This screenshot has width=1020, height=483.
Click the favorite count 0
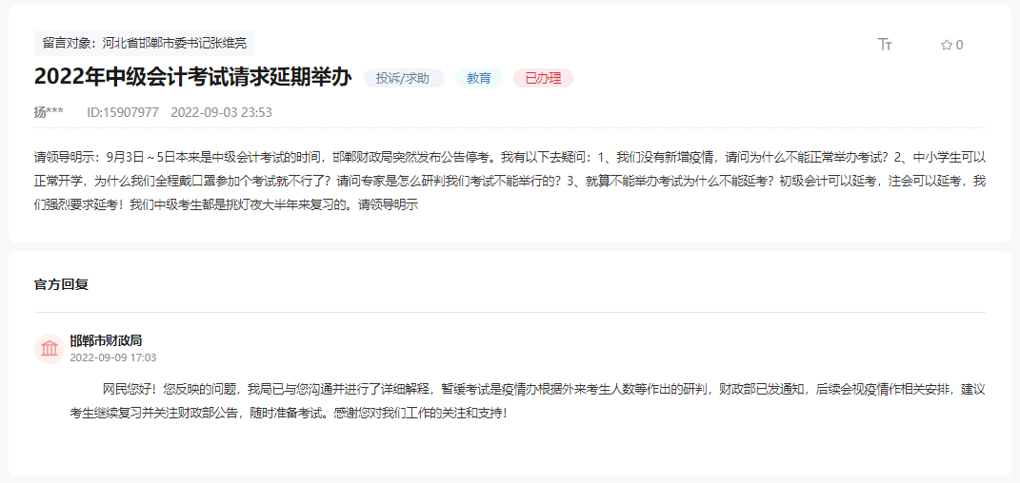point(959,45)
